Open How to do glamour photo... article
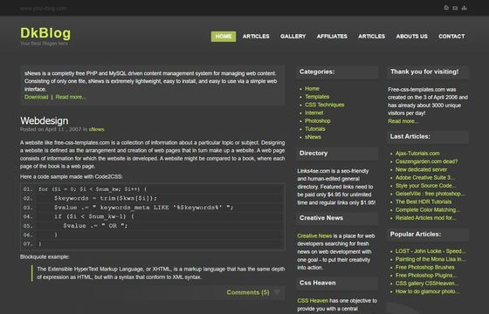The height and width of the screenshot is (314, 489). (427, 291)
